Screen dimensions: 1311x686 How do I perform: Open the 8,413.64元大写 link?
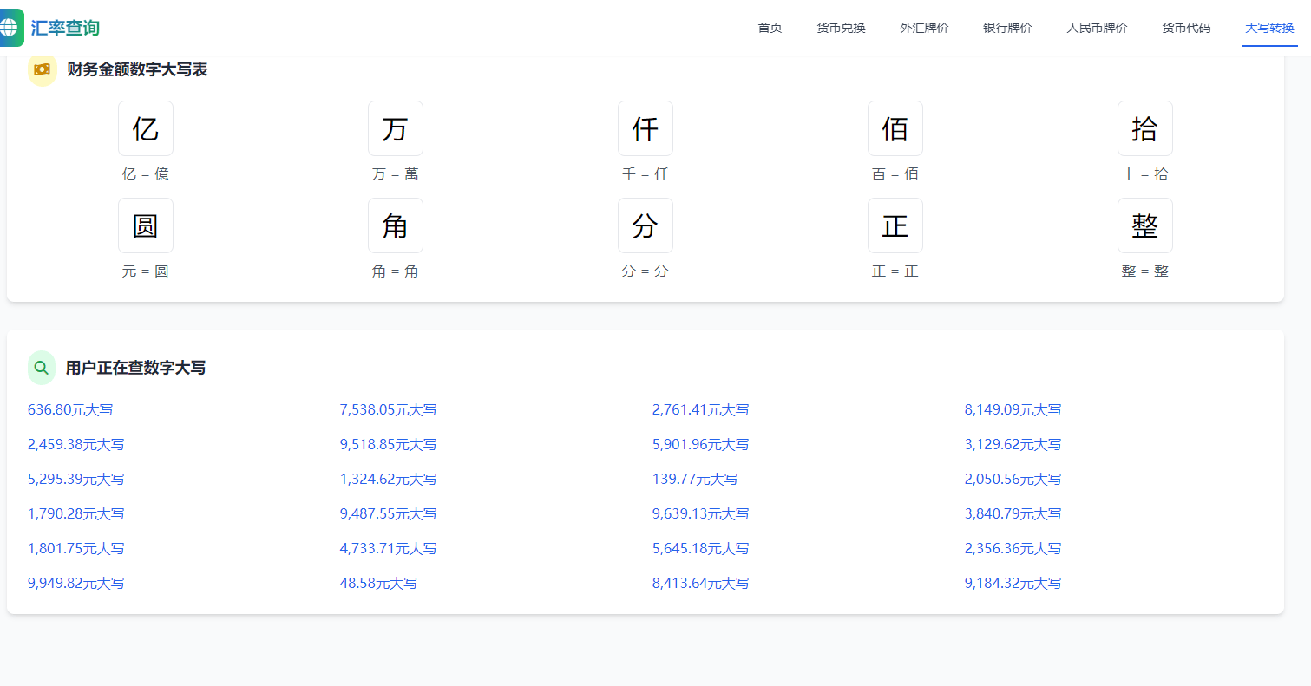[701, 583]
